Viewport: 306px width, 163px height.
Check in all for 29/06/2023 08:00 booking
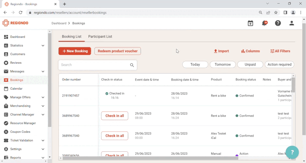click(115, 116)
